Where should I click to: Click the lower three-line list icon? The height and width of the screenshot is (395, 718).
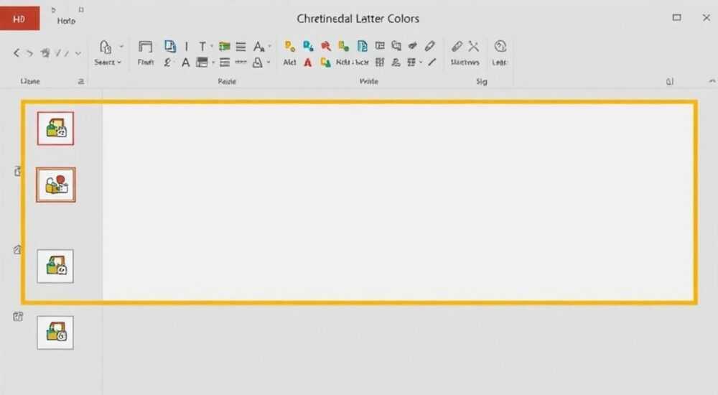pos(224,62)
